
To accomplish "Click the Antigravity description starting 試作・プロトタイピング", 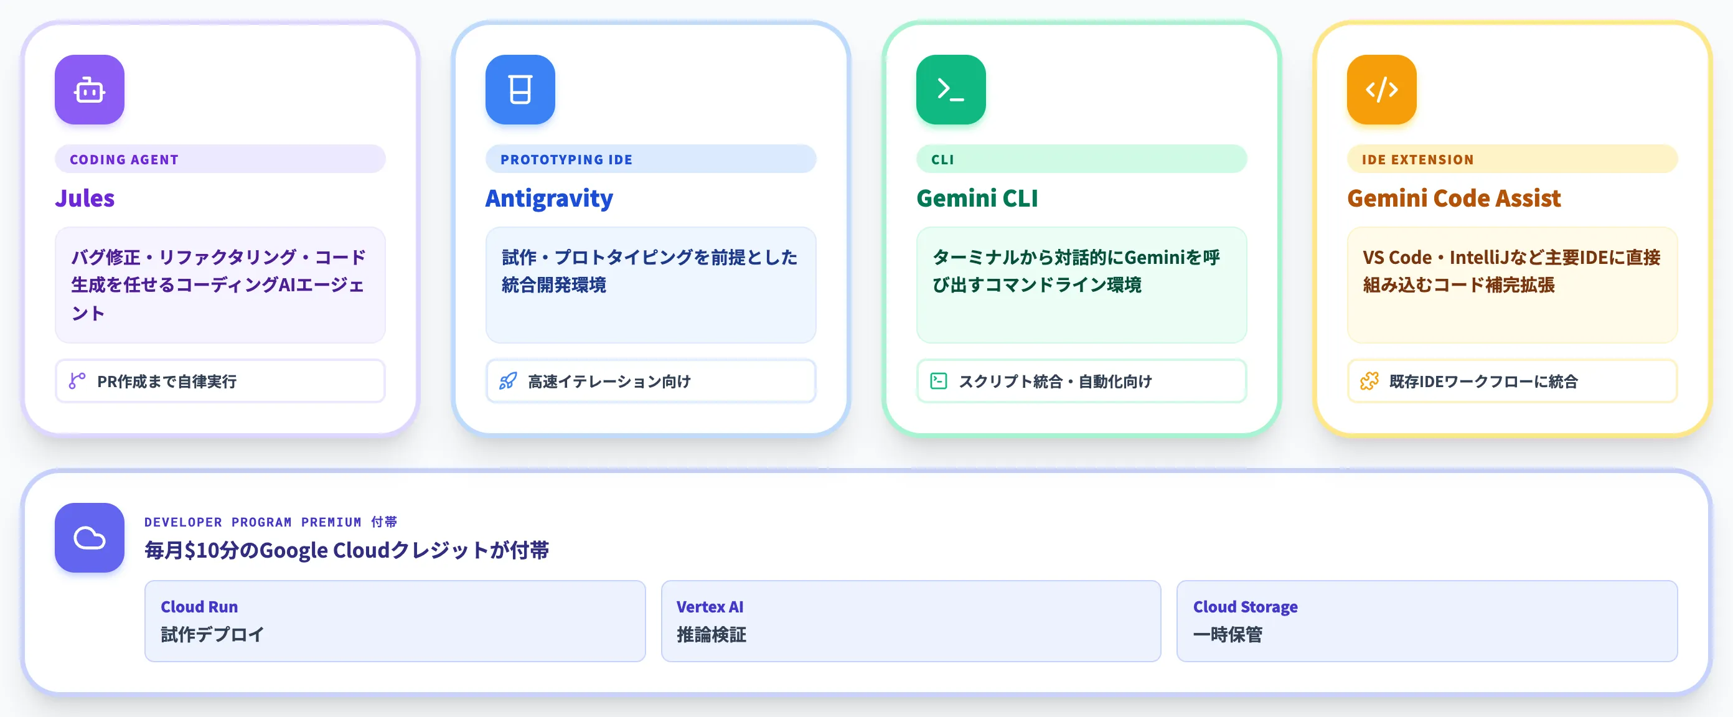I will pyautogui.click(x=650, y=285).
